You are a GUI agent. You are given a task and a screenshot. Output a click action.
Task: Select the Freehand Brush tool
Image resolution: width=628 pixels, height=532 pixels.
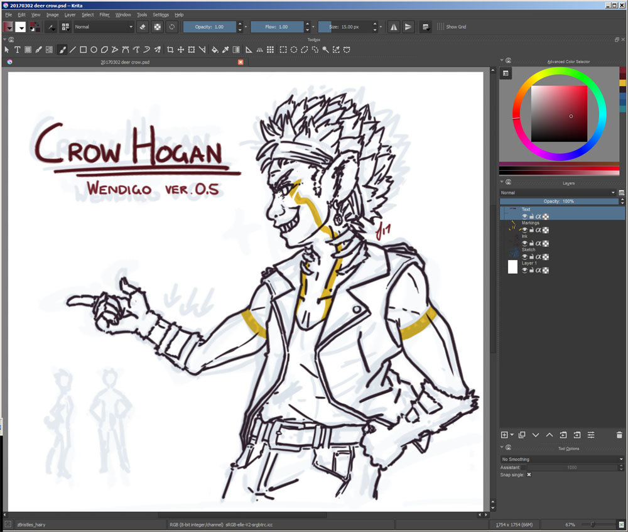pos(62,50)
